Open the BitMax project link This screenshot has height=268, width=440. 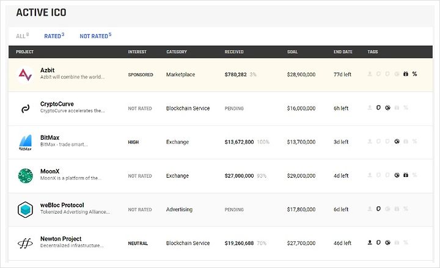pyautogui.click(x=50, y=137)
